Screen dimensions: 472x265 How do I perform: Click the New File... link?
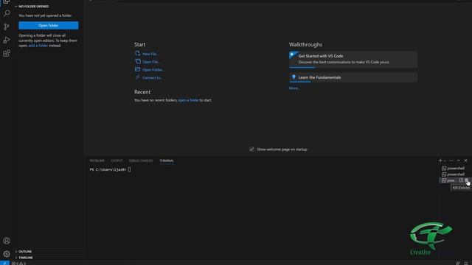coord(150,54)
